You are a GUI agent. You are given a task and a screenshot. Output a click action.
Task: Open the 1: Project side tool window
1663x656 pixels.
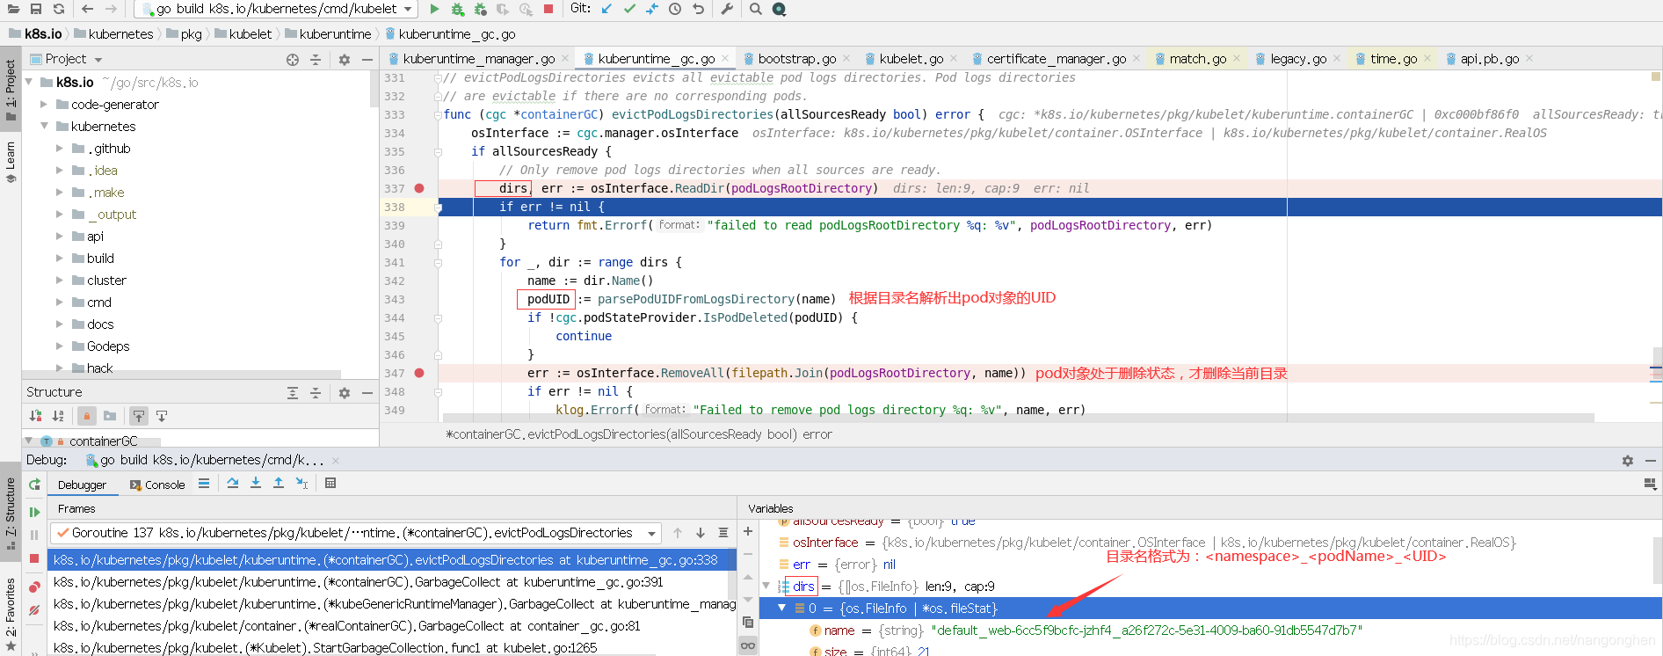(x=11, y=90)
